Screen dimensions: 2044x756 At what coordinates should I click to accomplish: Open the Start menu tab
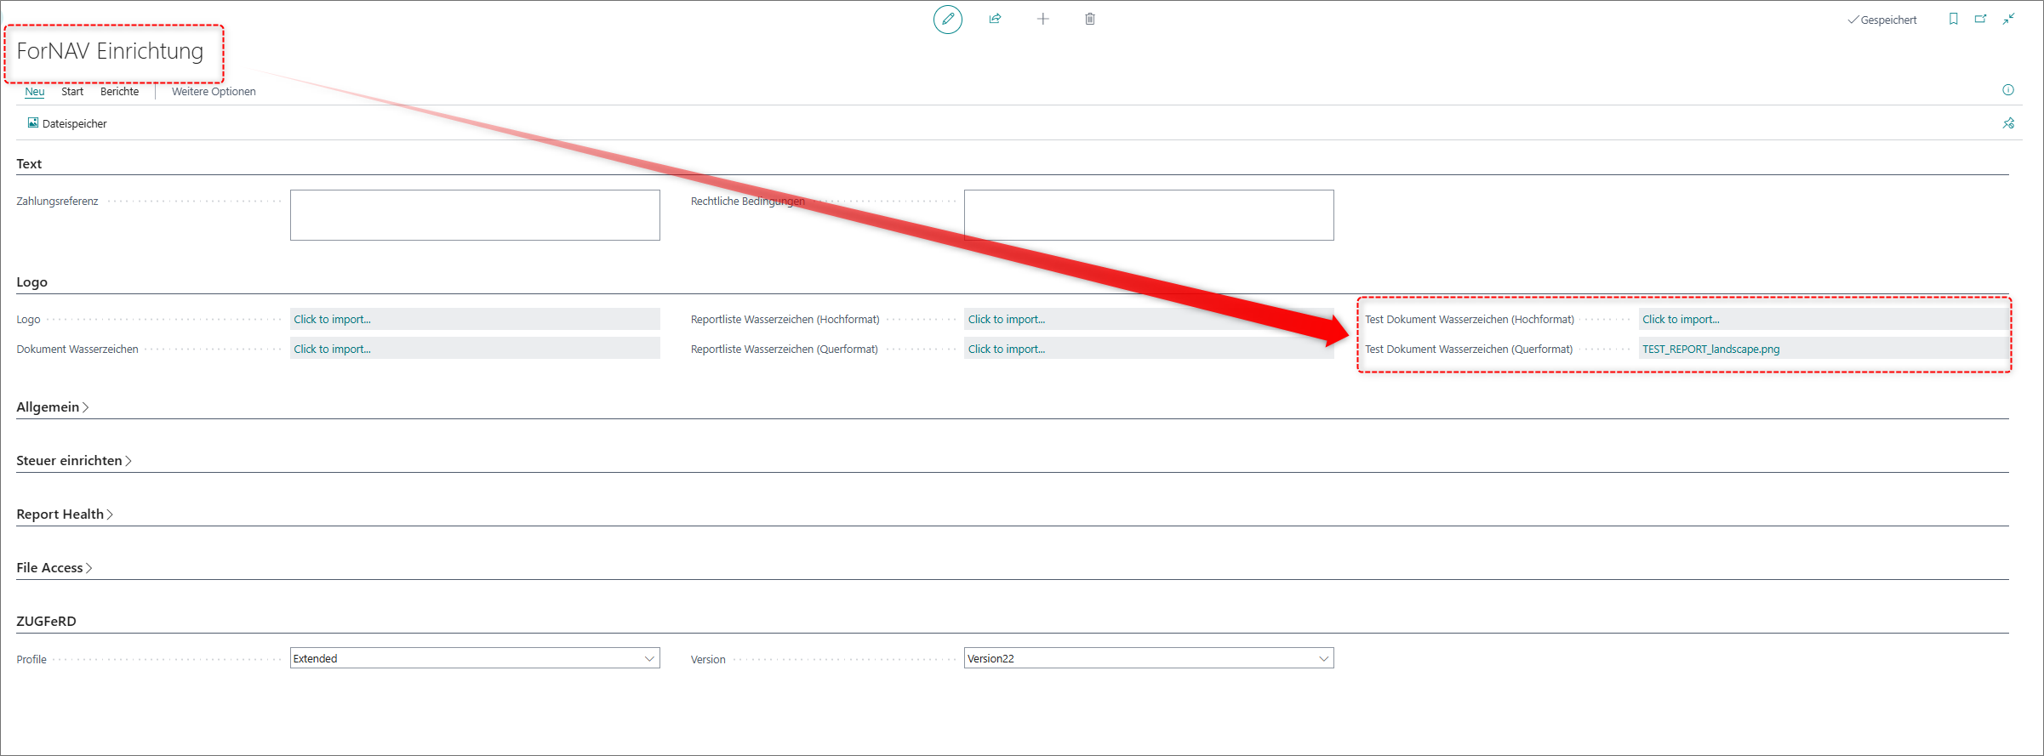tap(72, 91)
